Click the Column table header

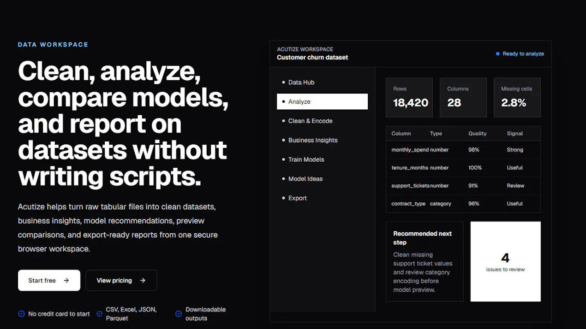(x=401, y=134)
